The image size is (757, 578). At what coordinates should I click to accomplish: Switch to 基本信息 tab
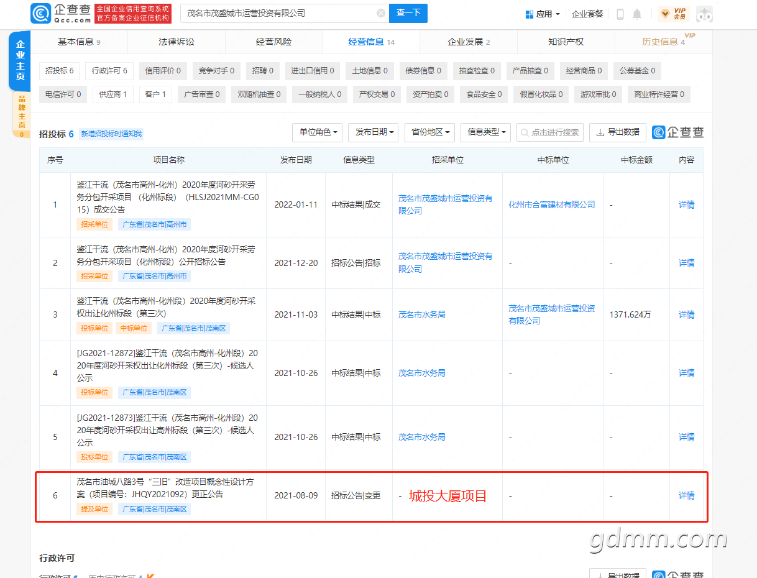[79, 42]
